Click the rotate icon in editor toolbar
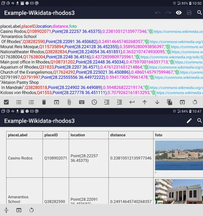This screenshot has width=203, height=216. [x=195, y=102]
